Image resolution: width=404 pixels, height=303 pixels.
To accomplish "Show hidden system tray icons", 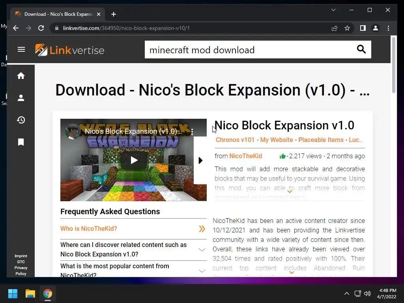I will tap(346, 294).
